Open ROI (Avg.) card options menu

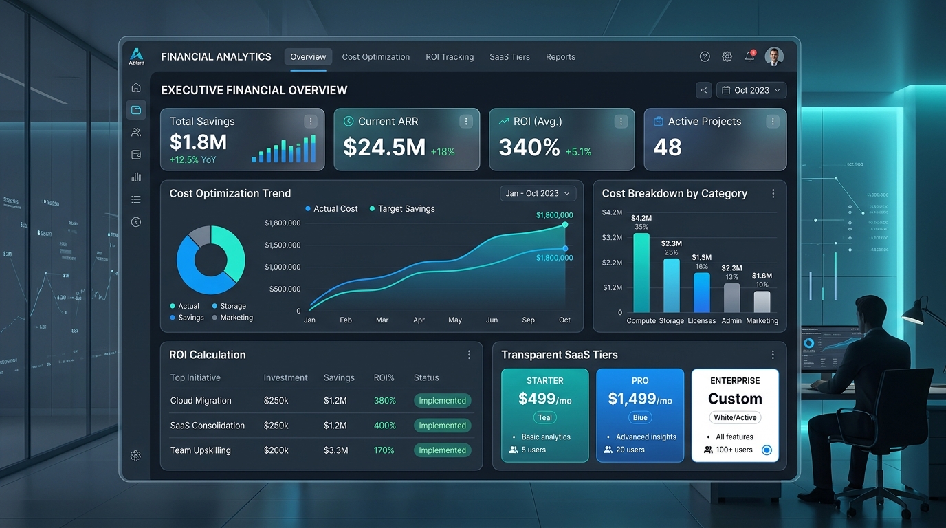click(x=621, y=121)
